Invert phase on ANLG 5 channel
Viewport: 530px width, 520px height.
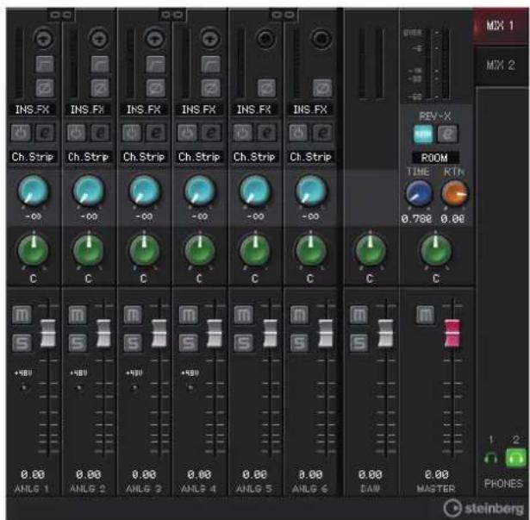pyautogui.click(x=266, y=88)
